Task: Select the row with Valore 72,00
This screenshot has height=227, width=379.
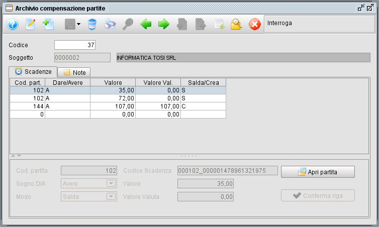Action: point(118,98)
